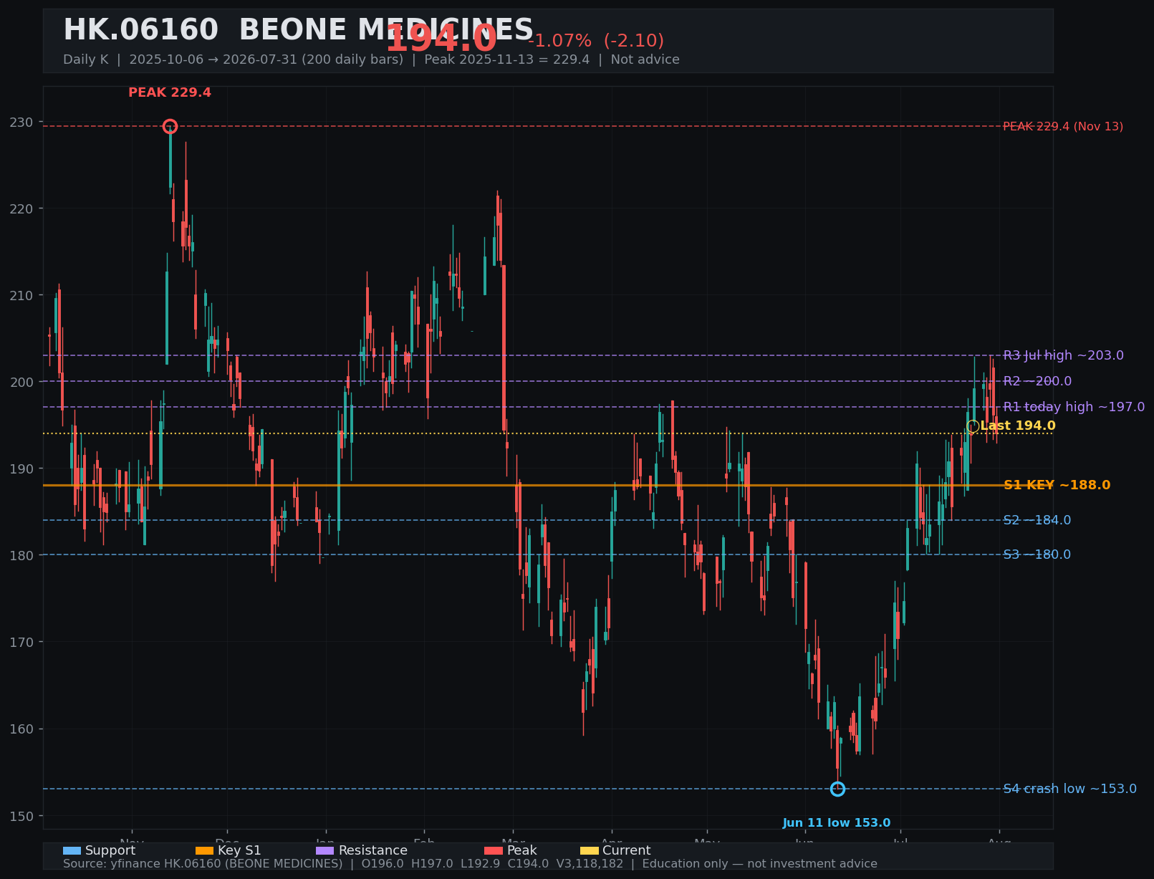This screenshot has height=879, width=1154.
Task: Click the 'S3 ~180.0' support label
Action: (1037, 554)
